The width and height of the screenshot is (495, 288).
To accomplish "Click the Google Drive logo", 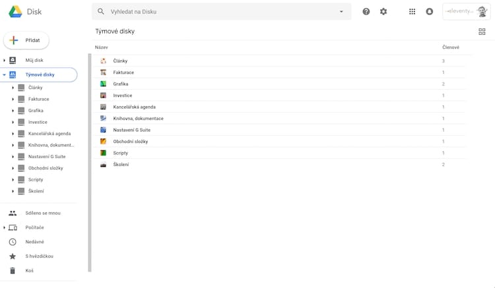I will click(x=16, y=11).
